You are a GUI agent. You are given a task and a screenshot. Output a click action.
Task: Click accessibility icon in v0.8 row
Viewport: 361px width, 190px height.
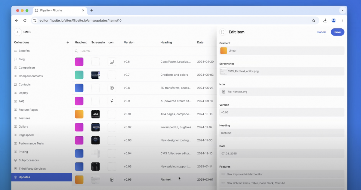click(x=112, y=88)
